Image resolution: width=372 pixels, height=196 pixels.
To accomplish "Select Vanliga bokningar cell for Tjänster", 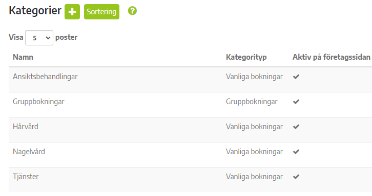I will (x=254, y=177).
